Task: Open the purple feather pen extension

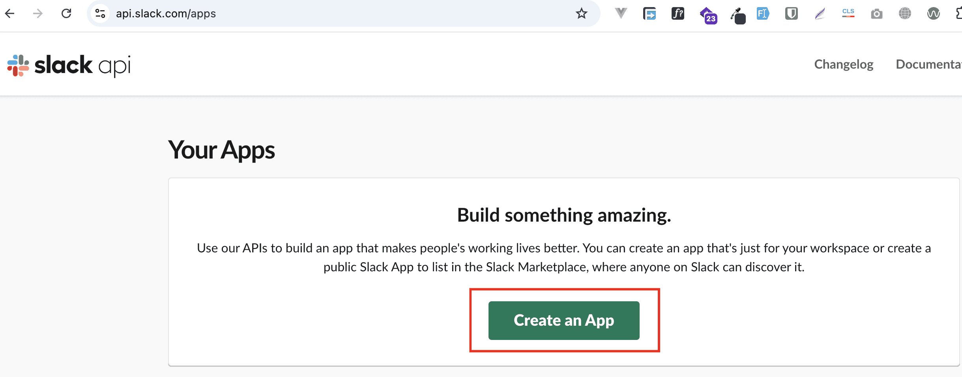Action: coord(820,14)
